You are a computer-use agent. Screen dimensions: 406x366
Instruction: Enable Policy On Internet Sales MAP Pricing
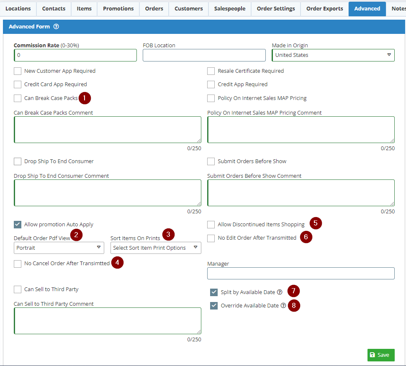coord(211,98)
